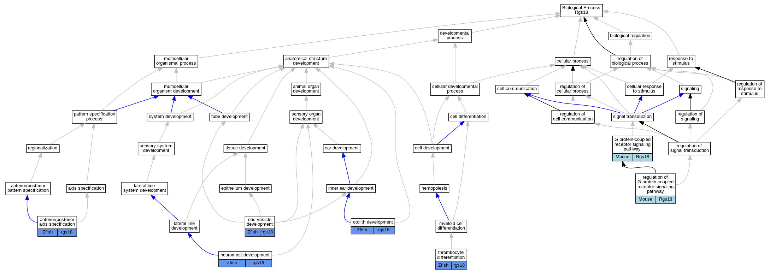Select 'regulation of cell communication' node
770x273 pixels.
point(573,117)
